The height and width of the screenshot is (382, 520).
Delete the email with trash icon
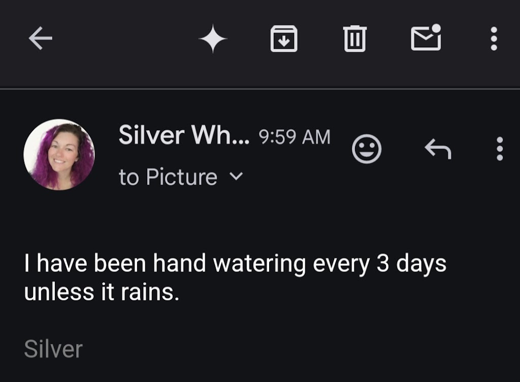click(x=355, y=39)
